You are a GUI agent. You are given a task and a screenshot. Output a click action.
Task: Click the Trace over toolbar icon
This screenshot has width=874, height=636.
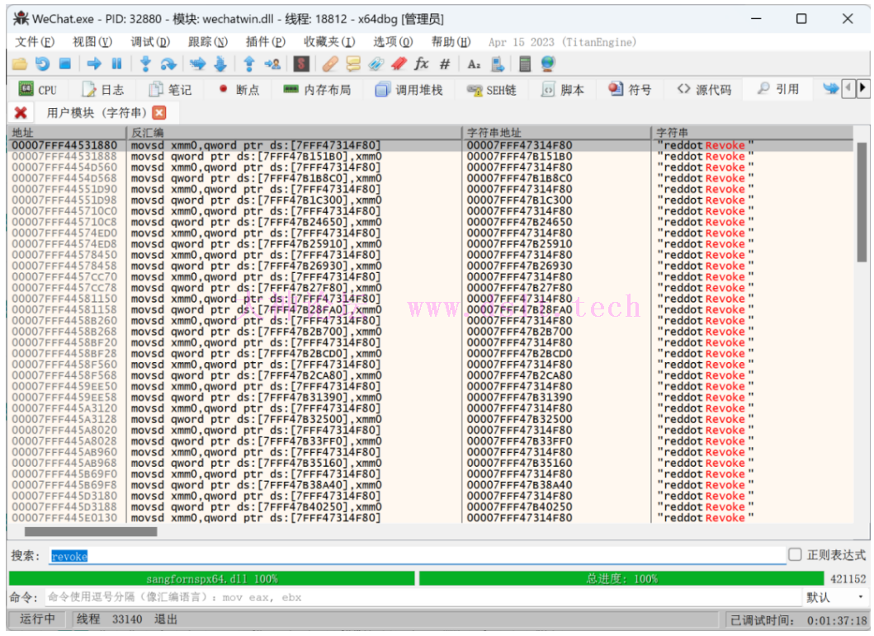220,64
